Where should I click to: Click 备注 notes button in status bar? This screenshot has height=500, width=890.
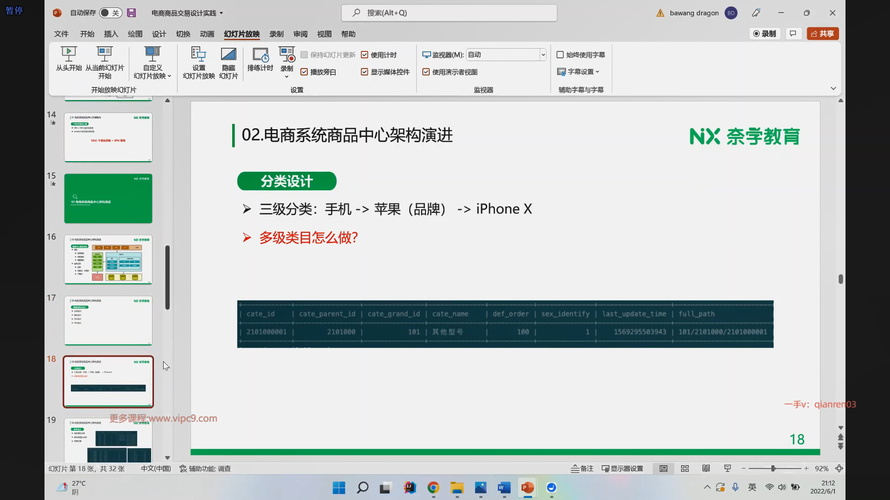click(x=582, y=469)
